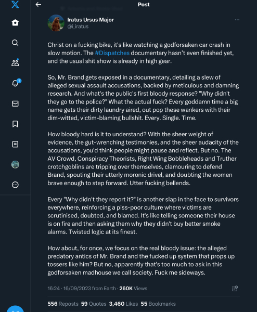Open the post's three-dot options menu

click(x=237, y=20)
